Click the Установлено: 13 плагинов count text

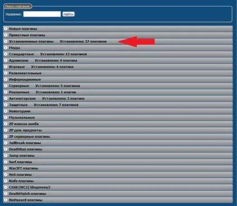pos(64,54)
